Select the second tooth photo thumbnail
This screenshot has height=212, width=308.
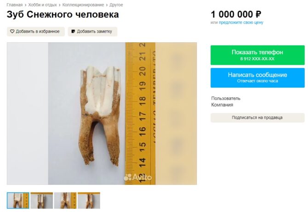click(42, 201)
